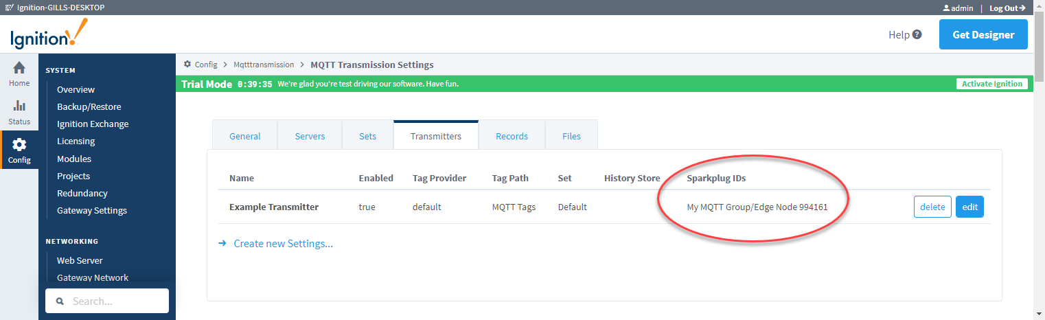Click the My MQTT Group/Edge Node value
This screenshot has width=1045, height=320.
pyautogui.click(x=757, y=207)
